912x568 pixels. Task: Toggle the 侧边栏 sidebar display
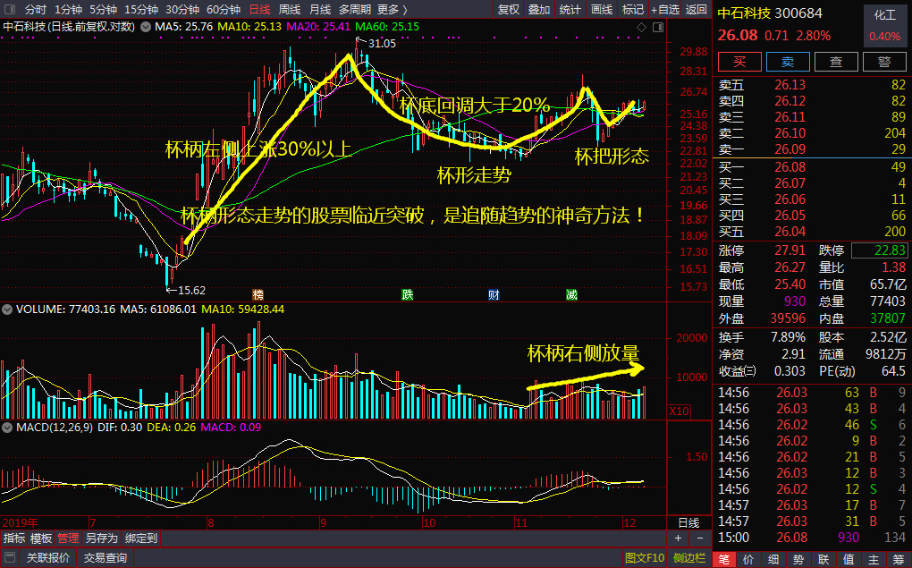[x=688, y=558]
